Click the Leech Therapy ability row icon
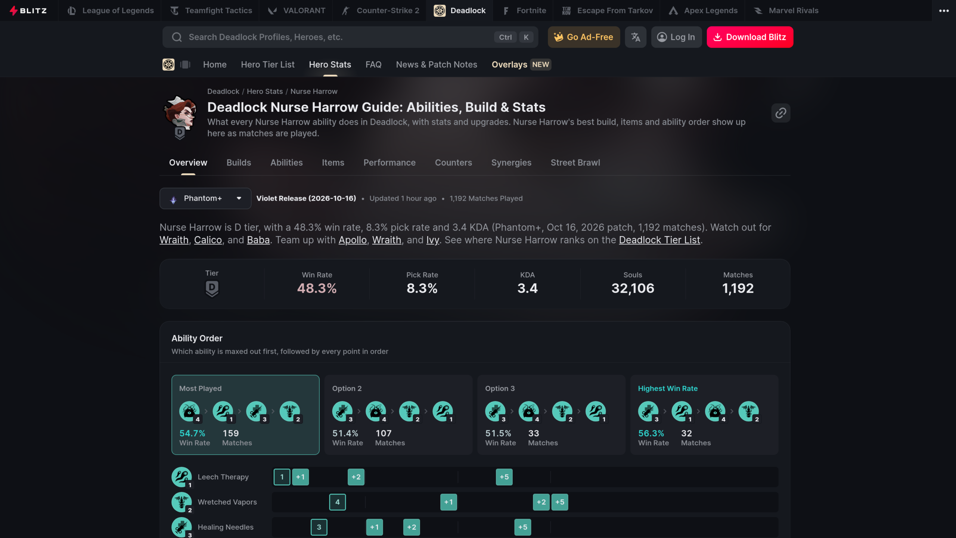This screenshot has height=538, width=956. point(182,477)
